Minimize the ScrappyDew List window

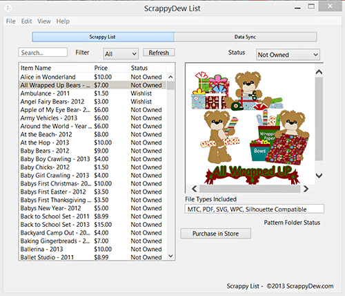[x=297, y=8]
